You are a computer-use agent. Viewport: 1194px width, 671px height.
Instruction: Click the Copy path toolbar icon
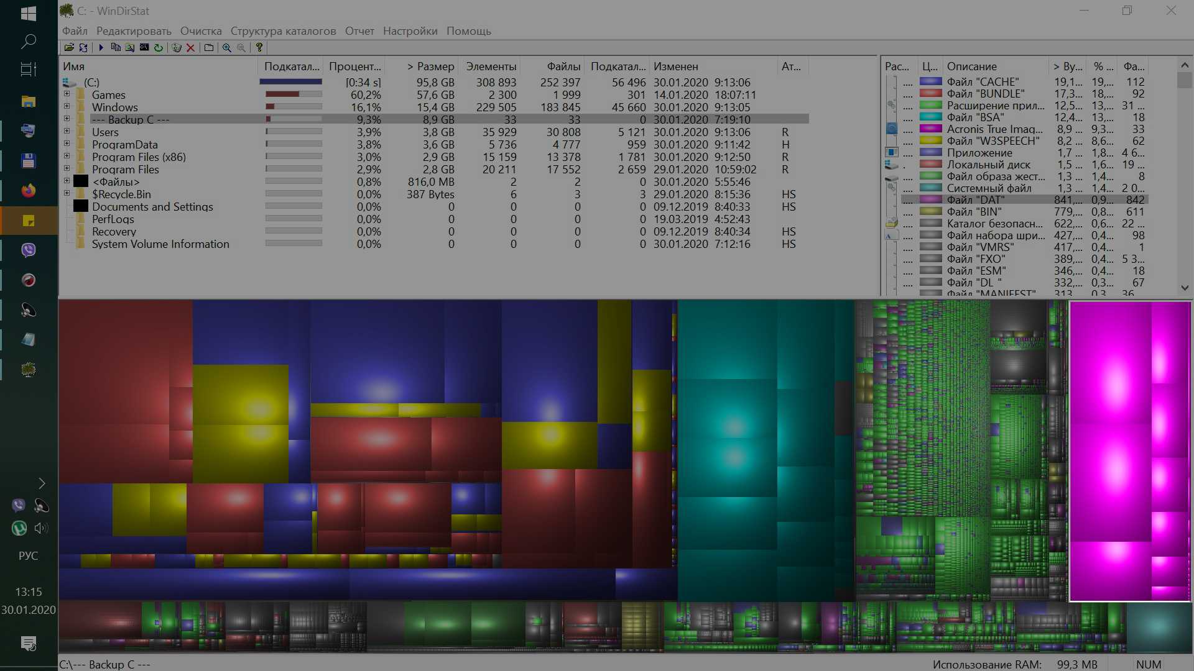coord(115,47)
